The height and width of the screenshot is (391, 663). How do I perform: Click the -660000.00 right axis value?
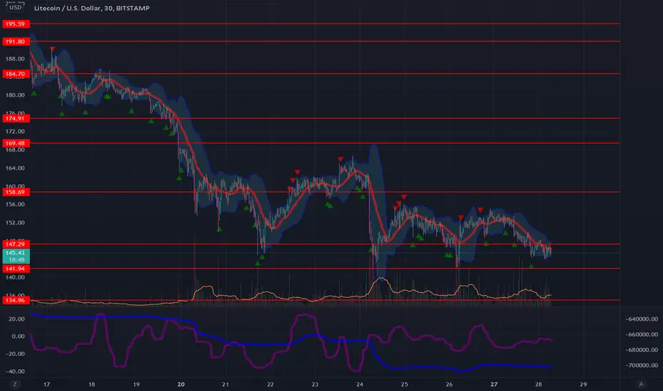pyautogui.click(x=642, y=334)
